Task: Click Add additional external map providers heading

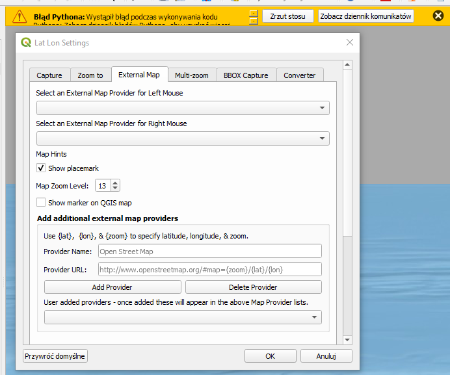Action: [x=107, y=218]
